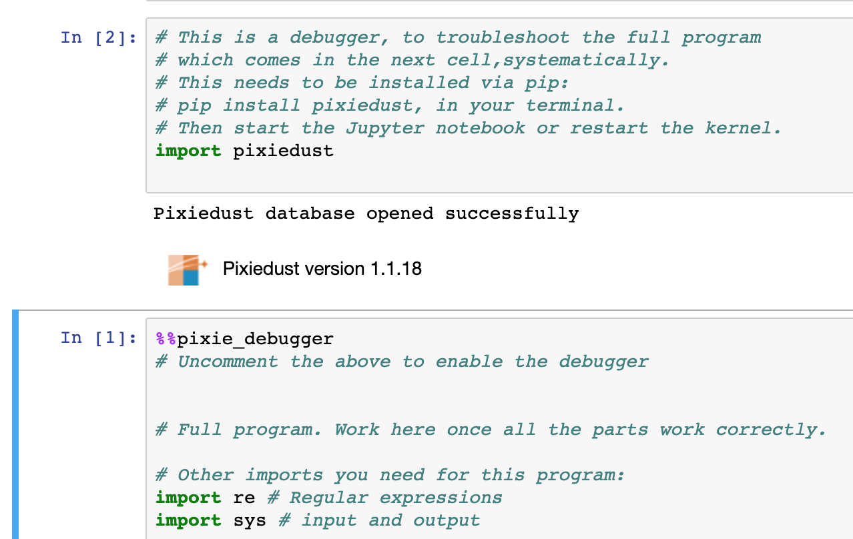Click the 'which comes in the next cell' comment
Viewport: 853px width, 539px height.
(412, 60)
